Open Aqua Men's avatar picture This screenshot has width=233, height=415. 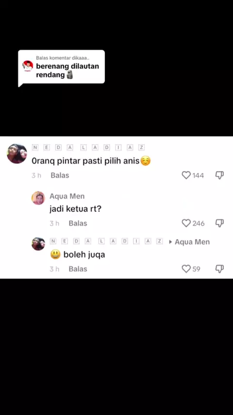[38, 198]
